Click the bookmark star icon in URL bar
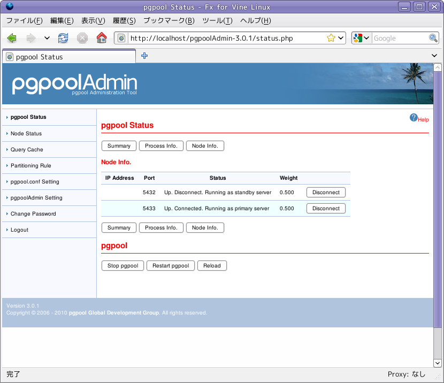This screenshot has height=383, width=444. point(331,38)
